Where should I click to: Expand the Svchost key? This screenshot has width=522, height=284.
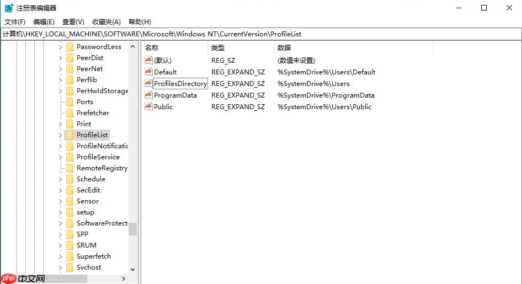(60, 267)
